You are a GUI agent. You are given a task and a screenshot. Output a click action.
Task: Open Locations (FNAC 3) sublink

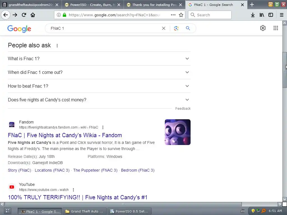click(x=52, y=170)
